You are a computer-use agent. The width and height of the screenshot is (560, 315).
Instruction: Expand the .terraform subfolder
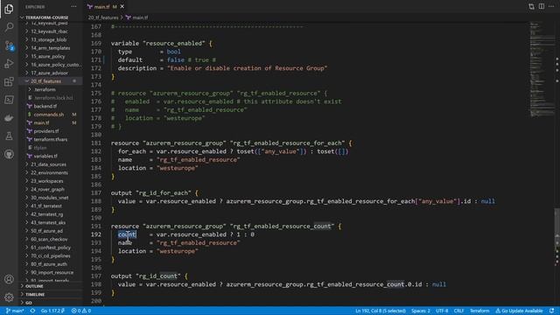point(45,89)
